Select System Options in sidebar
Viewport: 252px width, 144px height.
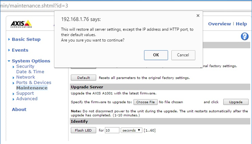click(31, 61)
